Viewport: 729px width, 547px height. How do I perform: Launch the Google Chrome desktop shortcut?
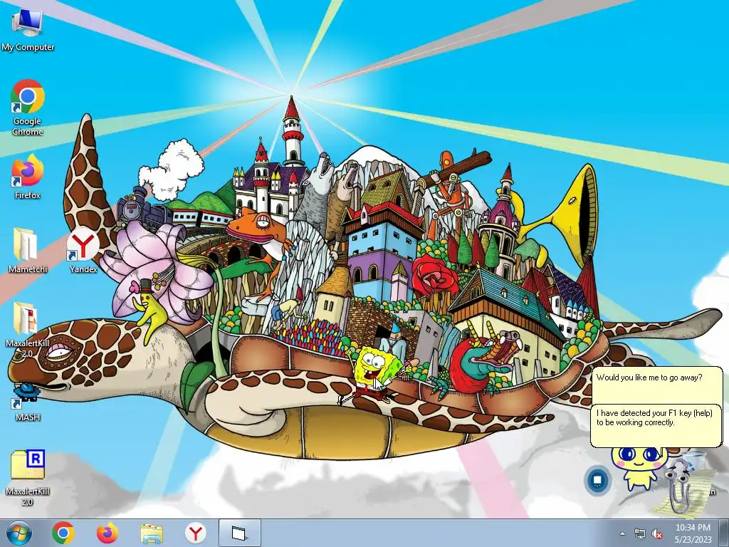click(28, 108)
